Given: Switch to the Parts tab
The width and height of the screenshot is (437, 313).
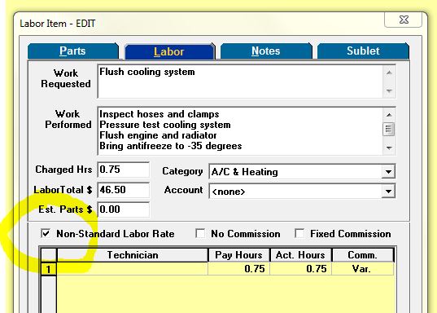Looking at the screenshot, I should point(73,51).
